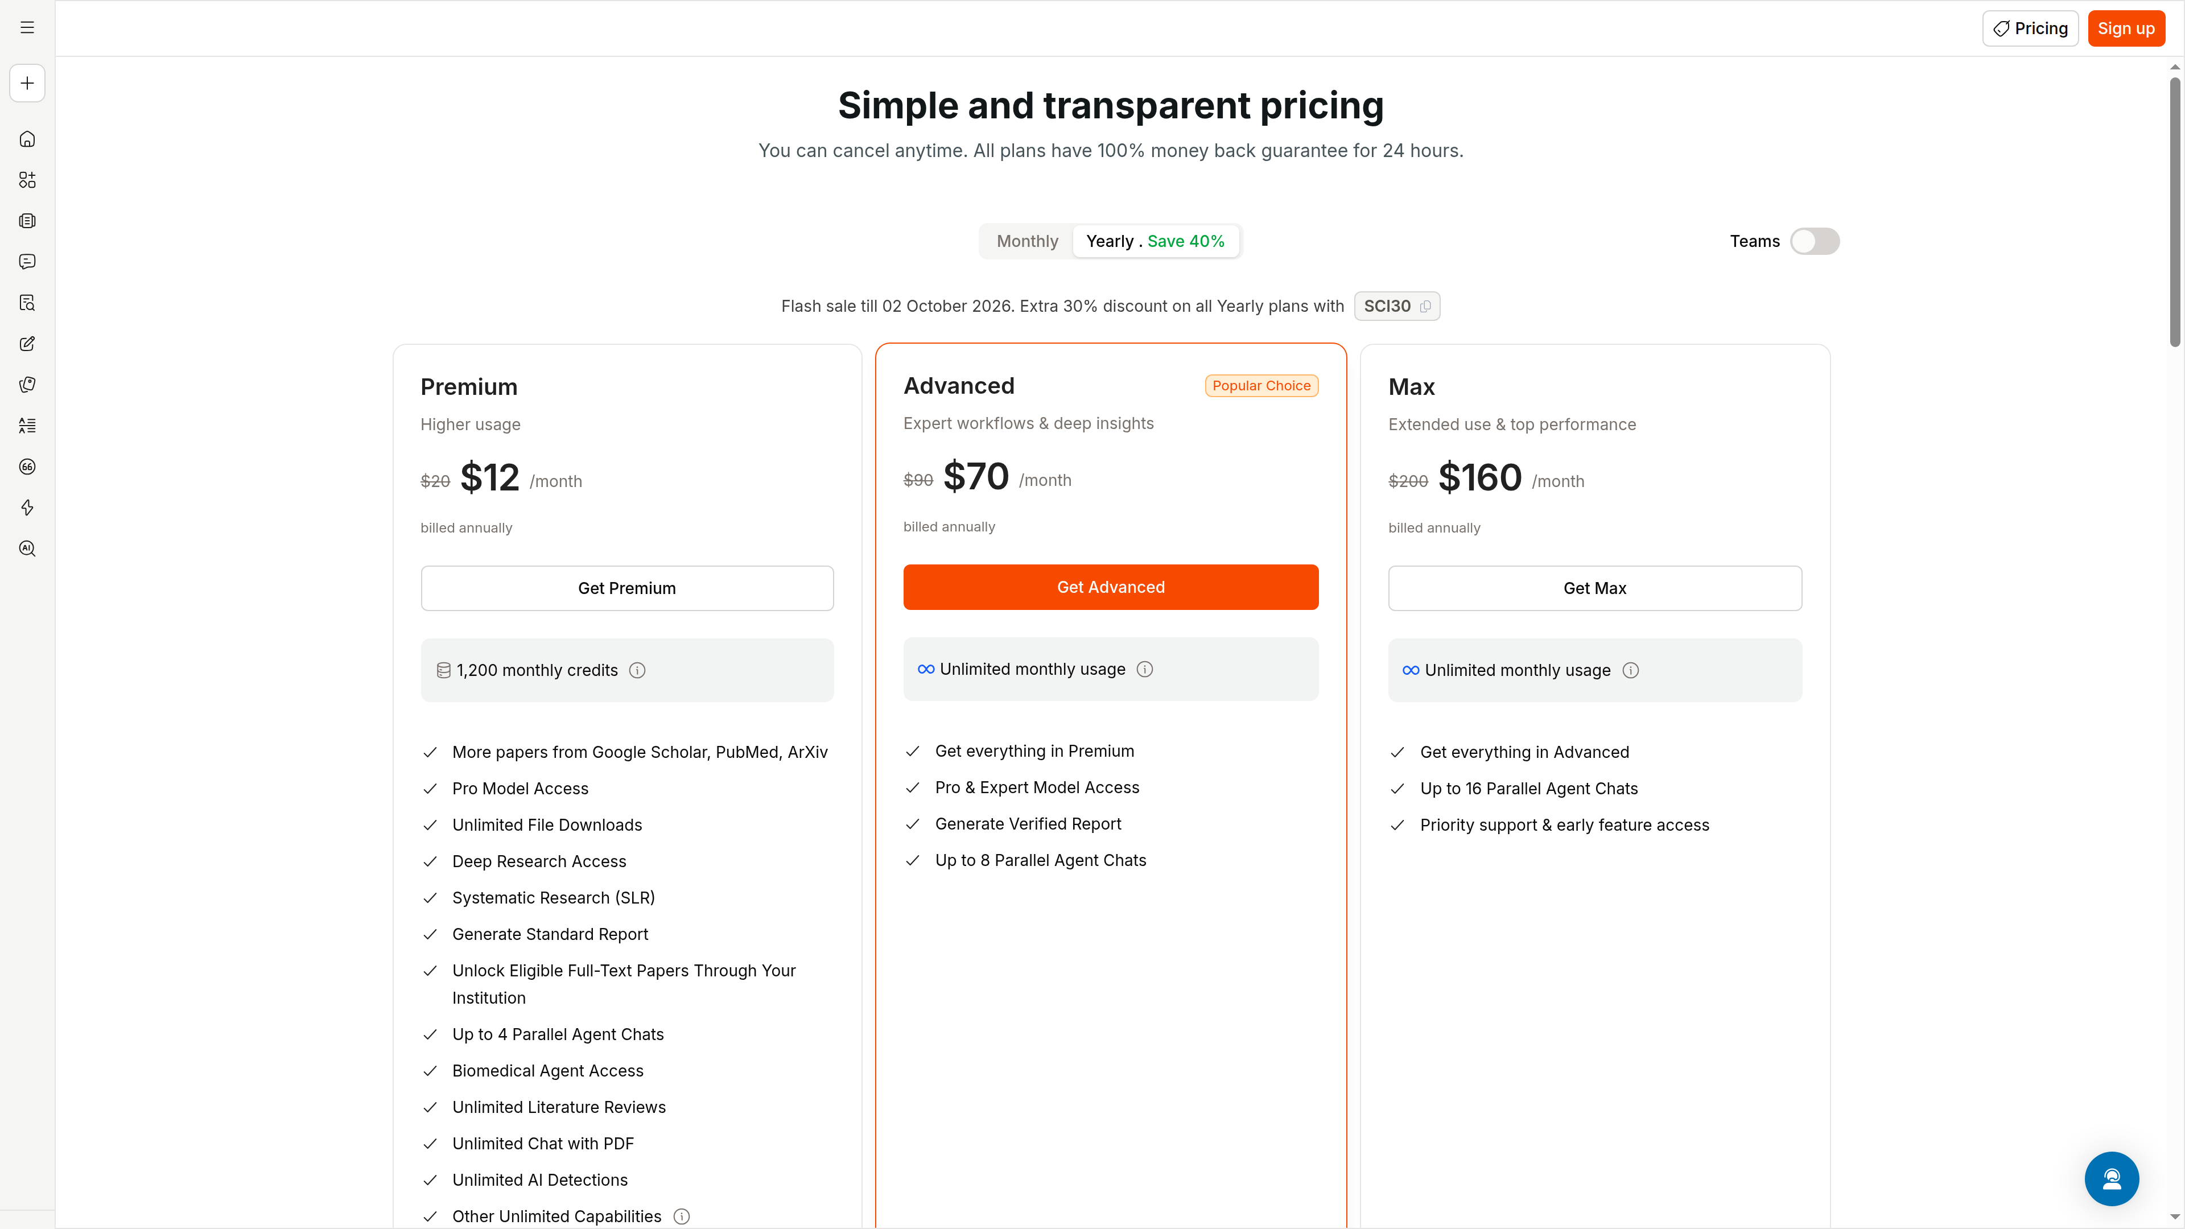
Task: Click 'Priority support & early feature access'
Action: [x=1564, y=825]
